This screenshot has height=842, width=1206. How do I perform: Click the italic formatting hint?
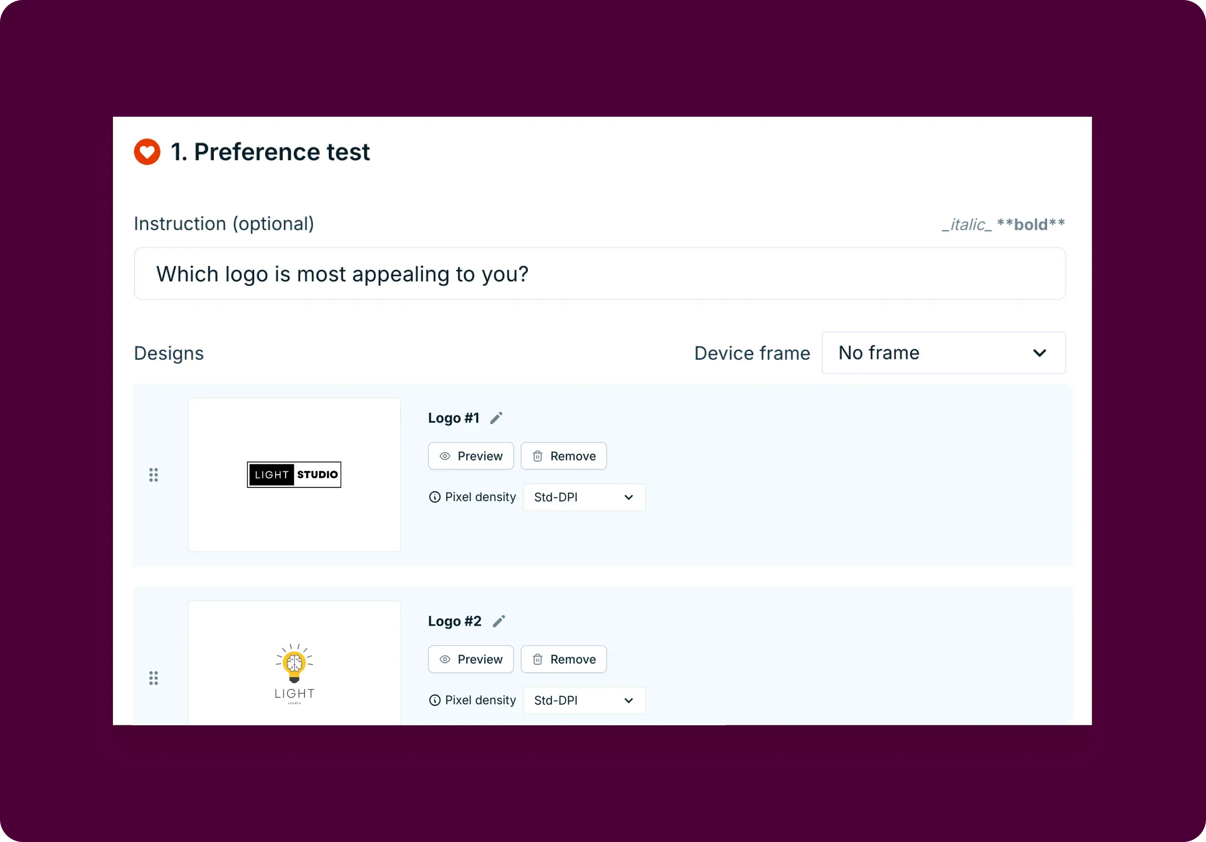pos(967,224)
